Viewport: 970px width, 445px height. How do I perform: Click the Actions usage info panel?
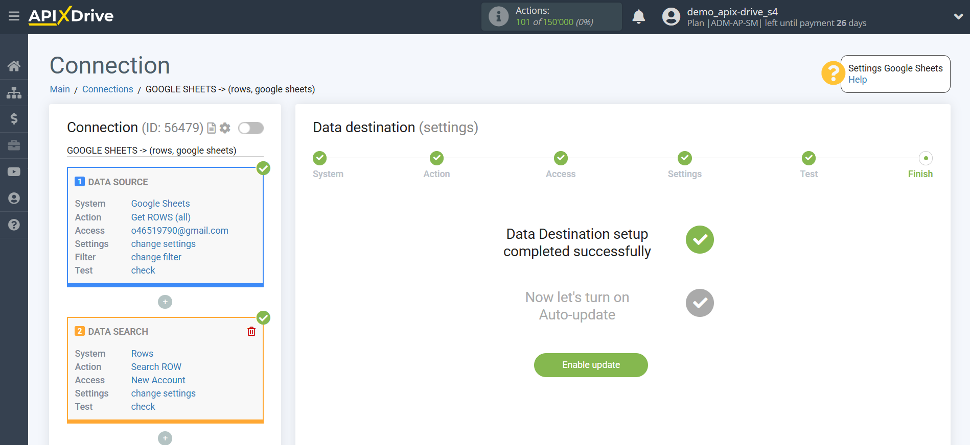pyautogui.click(x=551, y=17)
